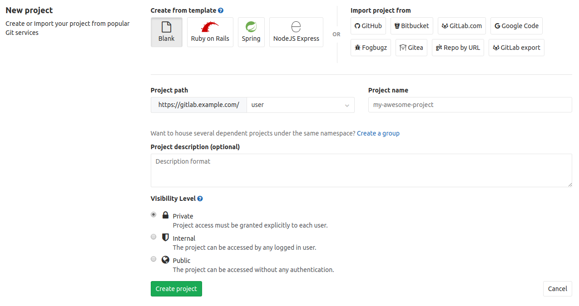Set project visibility to Public
Viewport: 579px width, 306px height.
[153, 259]
